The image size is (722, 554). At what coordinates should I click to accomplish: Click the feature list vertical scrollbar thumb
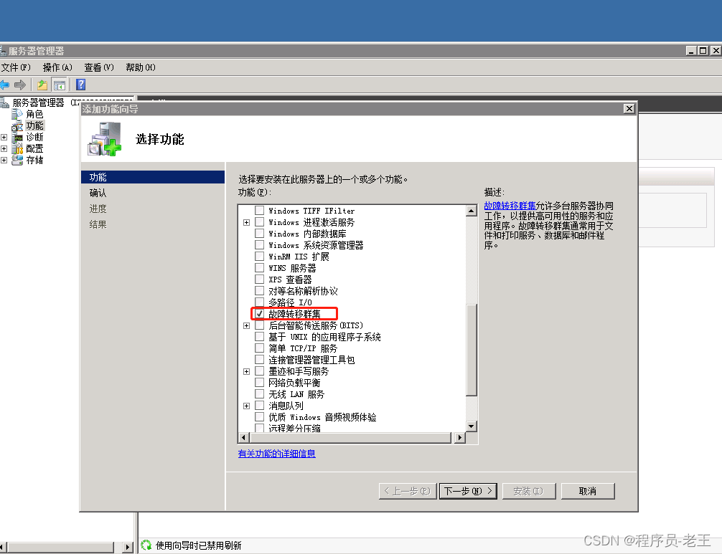[x=472, y=350]
